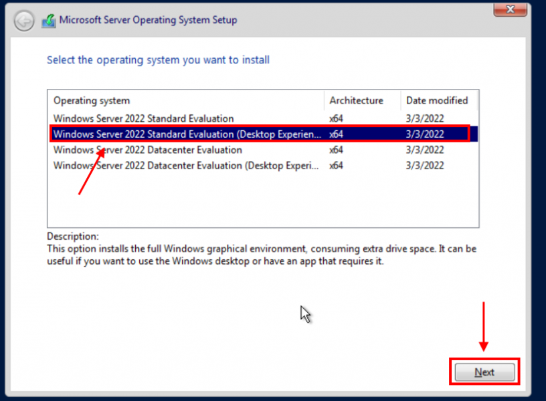
Task: Click the Operating system column header
Action: coord(186,100)
